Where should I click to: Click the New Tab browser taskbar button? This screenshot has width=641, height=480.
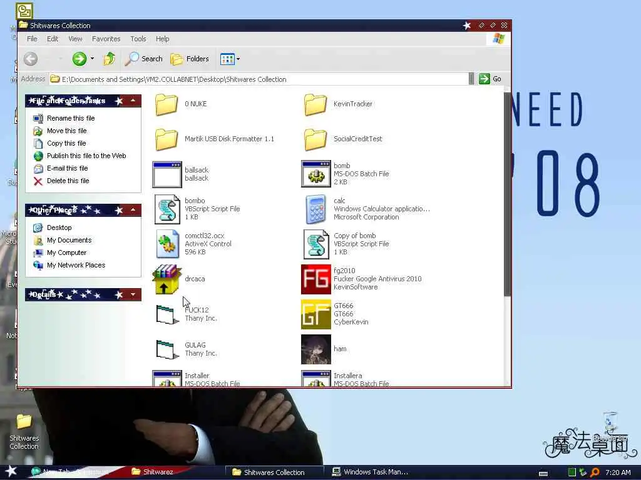[69, 472]
